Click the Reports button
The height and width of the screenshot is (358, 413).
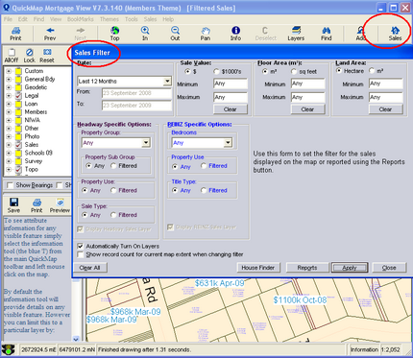click(307, 268)
